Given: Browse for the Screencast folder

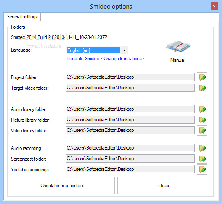Looking at the screenshot, I should (202, 159).
